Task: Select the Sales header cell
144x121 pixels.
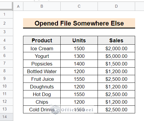Action: 116,40
